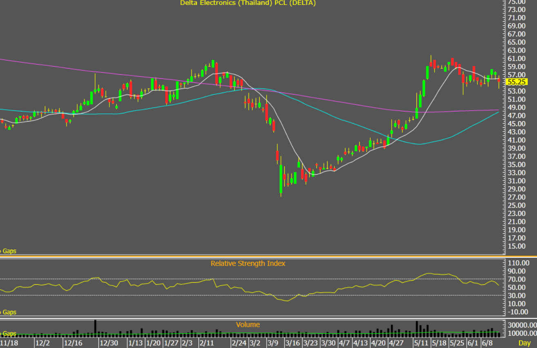Select the Volume pane title

tap(248, 325)
